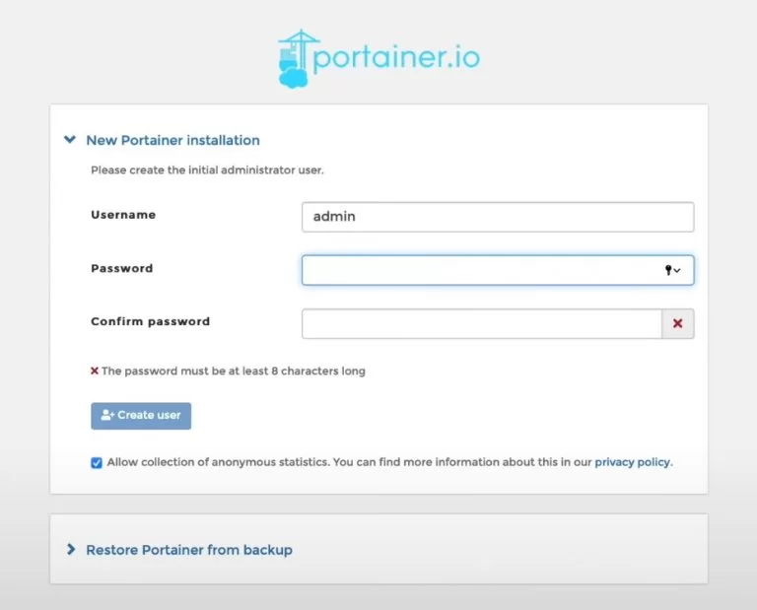Click the portainer.io logo text

[x=396, y=56]
